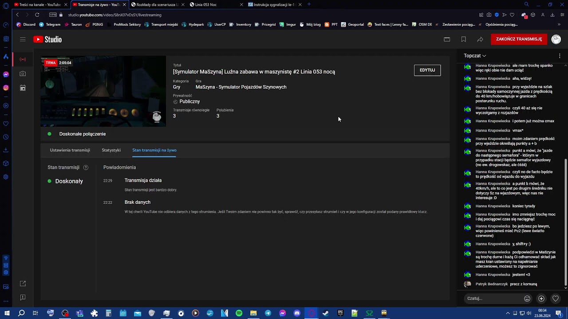Viewport: 568px width, 319px height.
Task: Select the Stan transmisji na żywo tab
Action: (x=154, y=150)
